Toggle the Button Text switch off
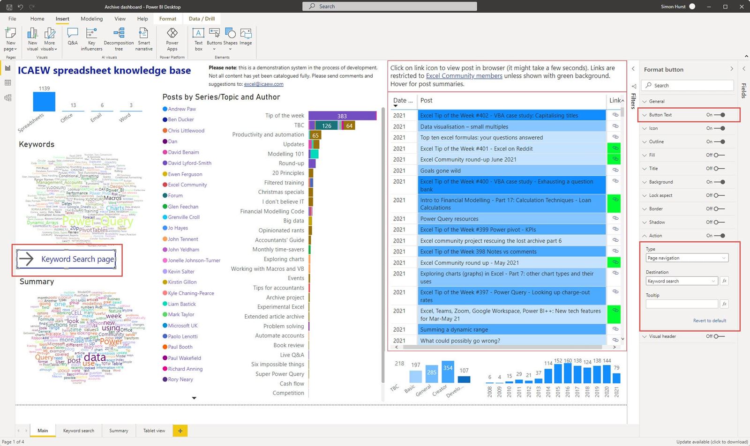 [x=720, y=115]
